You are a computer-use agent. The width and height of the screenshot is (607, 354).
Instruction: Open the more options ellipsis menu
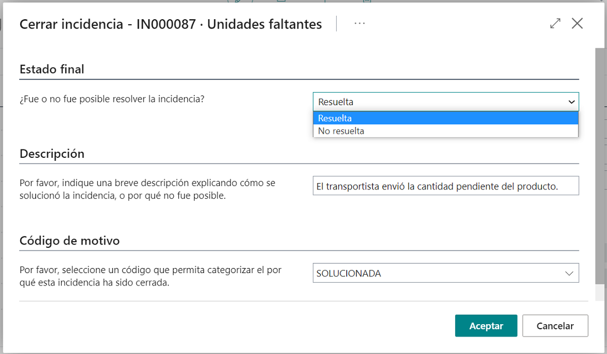(360, 24)
